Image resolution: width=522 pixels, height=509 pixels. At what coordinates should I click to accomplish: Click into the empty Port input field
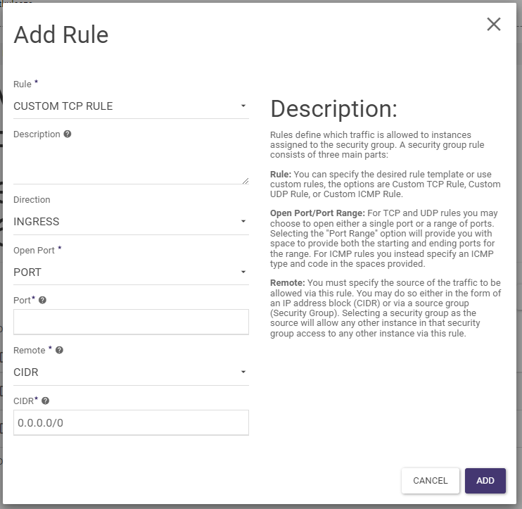click(x=131, y=322)
